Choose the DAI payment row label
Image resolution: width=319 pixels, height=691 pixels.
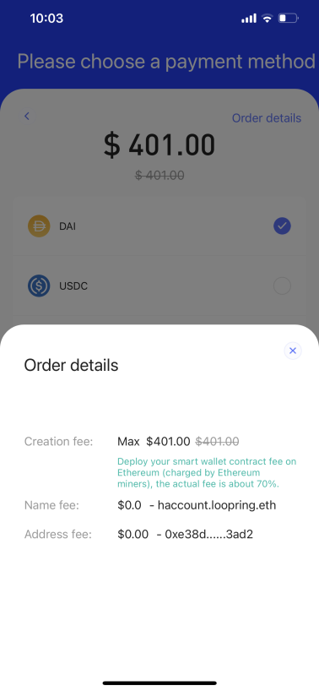(68, 227)
